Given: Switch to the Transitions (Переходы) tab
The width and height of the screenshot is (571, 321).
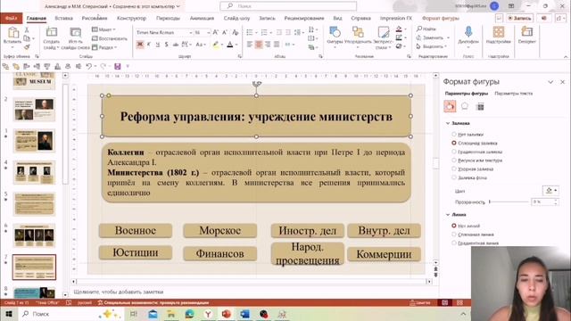Looking at the screenshot, I should pyautogui.click(x=168, y=18).
